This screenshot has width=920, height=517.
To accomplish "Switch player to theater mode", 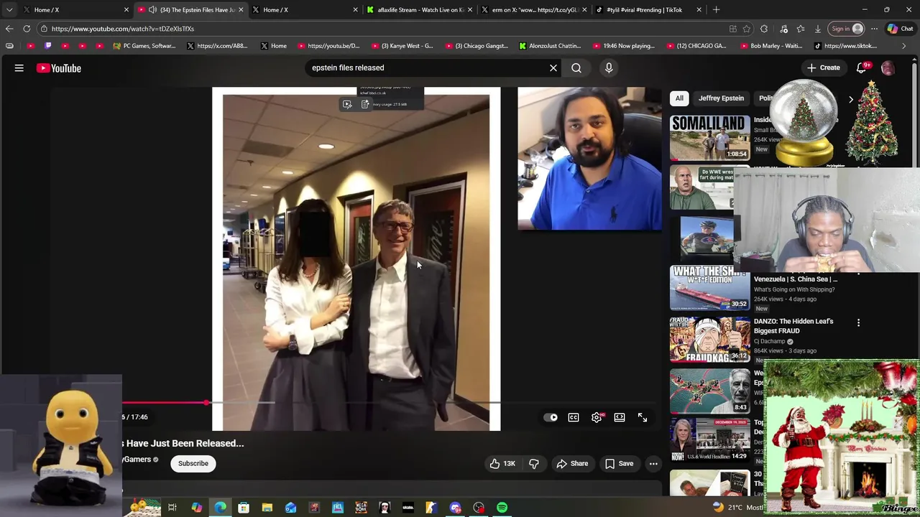I will coord(620,417).
